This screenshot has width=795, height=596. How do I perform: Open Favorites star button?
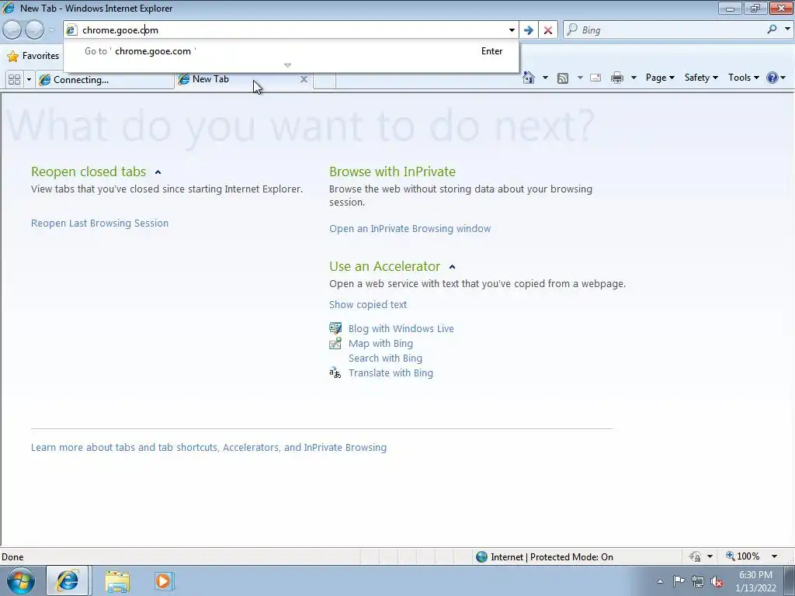click(33, 56)
